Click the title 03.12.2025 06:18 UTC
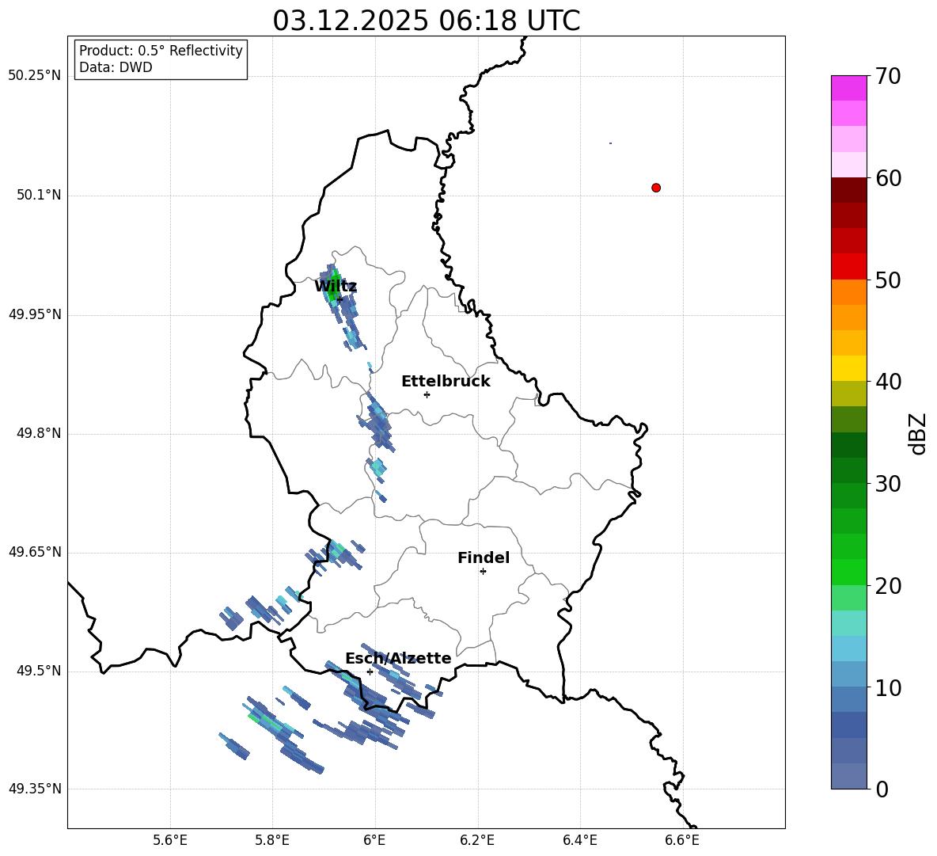 [x=427, y=21]
